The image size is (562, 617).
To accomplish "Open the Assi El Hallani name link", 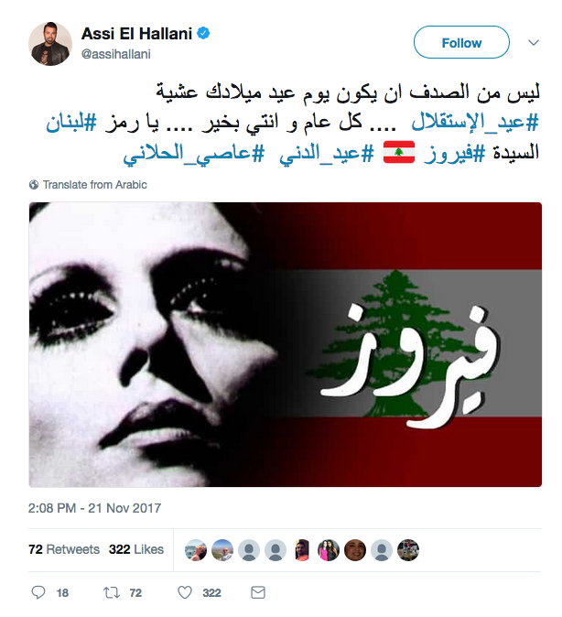I will pos(136,34).
